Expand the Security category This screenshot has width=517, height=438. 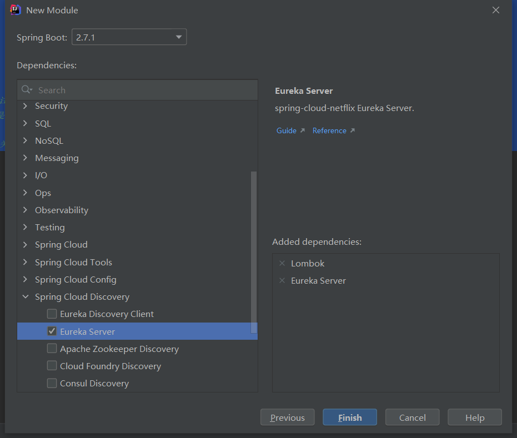(x=25, y=106)
